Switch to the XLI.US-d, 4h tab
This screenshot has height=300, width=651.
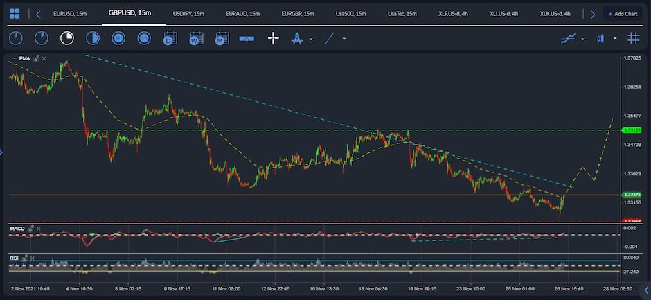click(x=503, y=14)
